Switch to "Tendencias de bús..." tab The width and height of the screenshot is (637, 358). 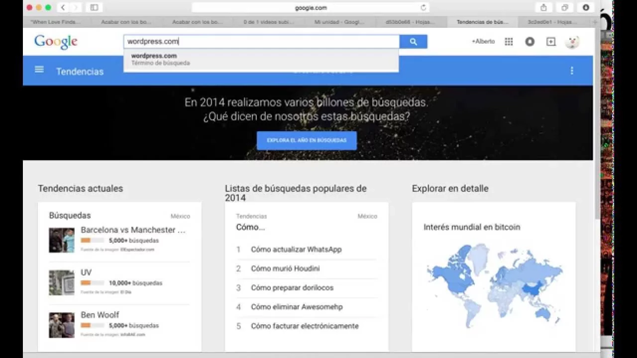pos(483,22)
